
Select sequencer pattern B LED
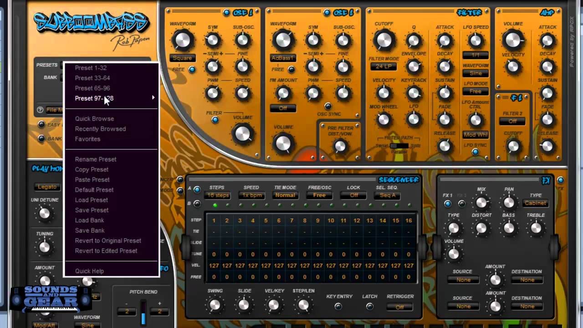click(197, 204)
